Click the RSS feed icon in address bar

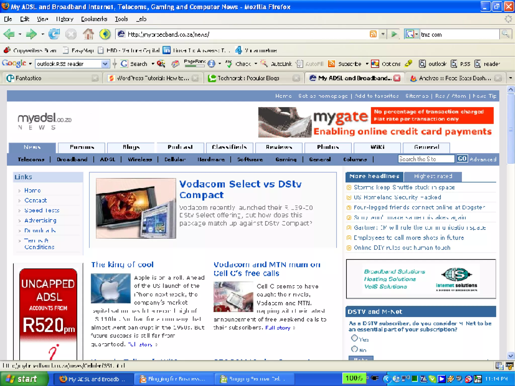click(x=373, y=34)
